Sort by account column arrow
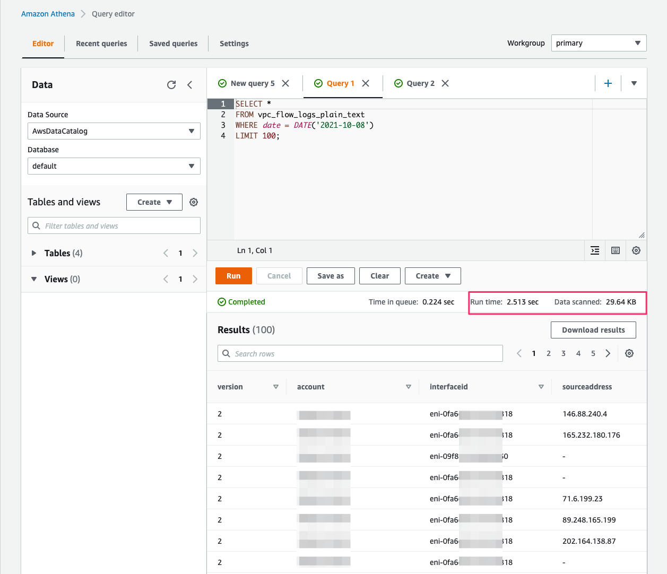The height and width of the screenshot is (574, 667). (x=409, y=387)
